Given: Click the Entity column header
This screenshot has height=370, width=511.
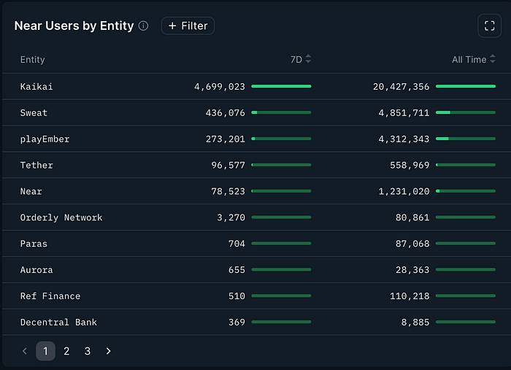Looking at the screenshot, I should [32, 60].
